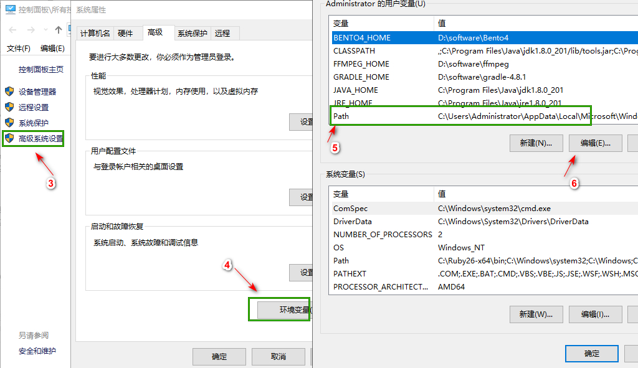
Task: Open the 文件(F) menu
Action: 18,49
